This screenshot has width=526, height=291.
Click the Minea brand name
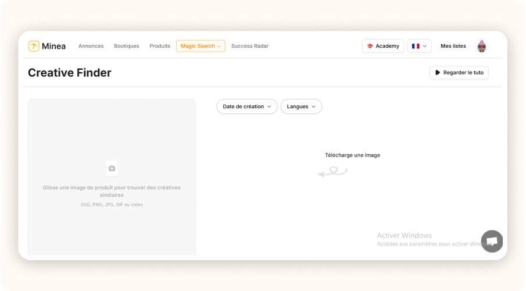point(53,47)
